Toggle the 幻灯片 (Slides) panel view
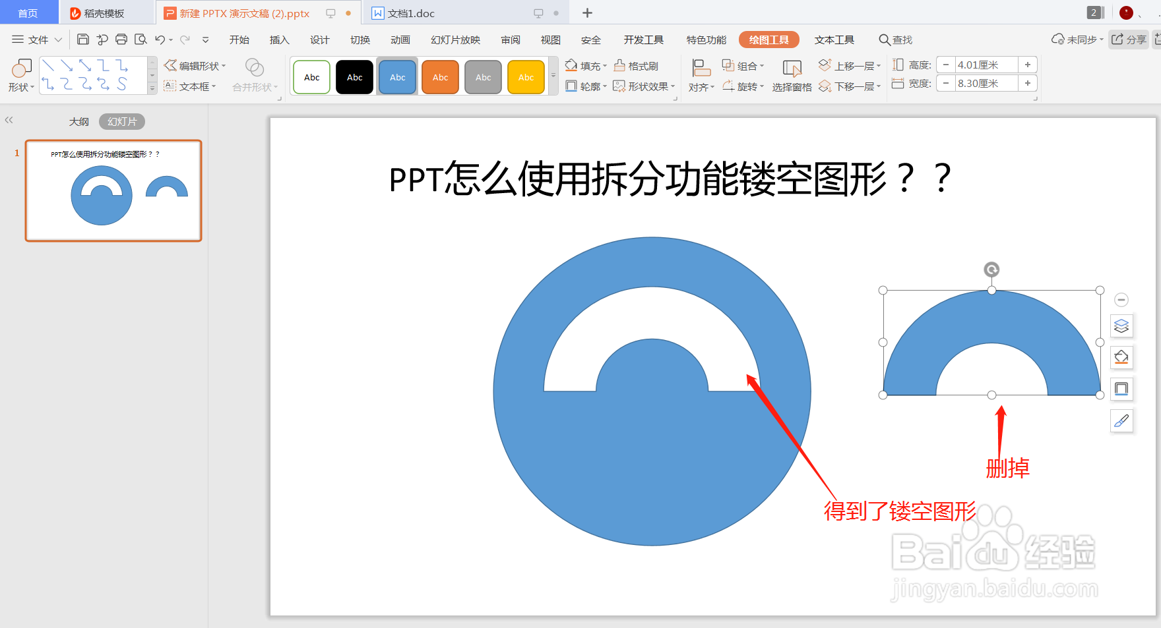The width and height of the screenshot is (1161, 628). [121, 121]
